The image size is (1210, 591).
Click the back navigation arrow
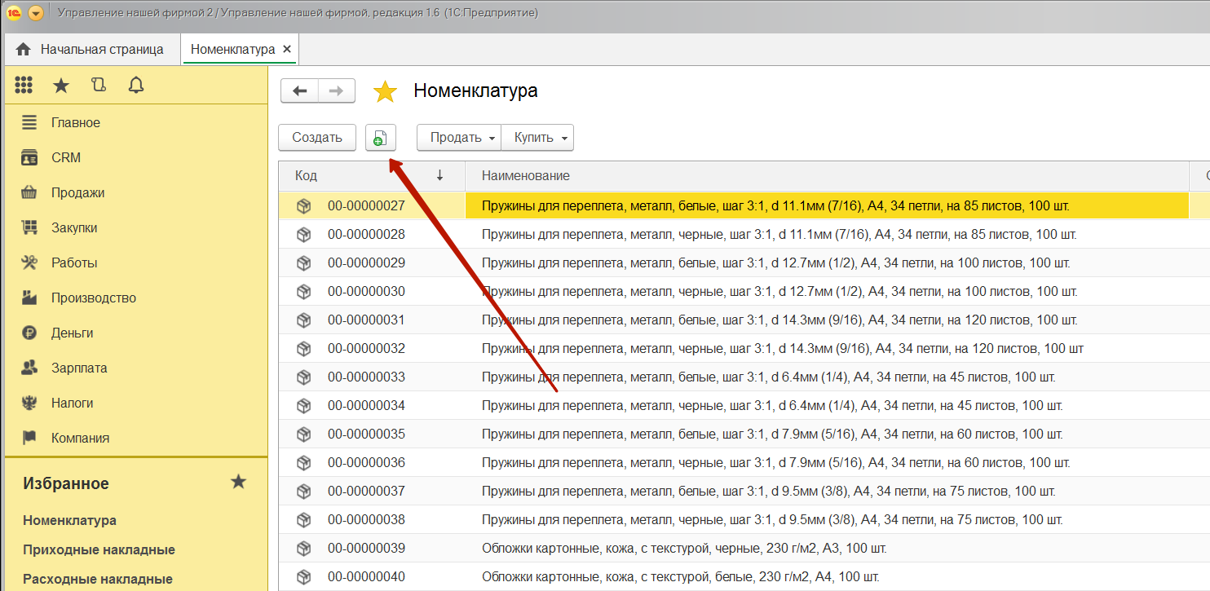299,90
